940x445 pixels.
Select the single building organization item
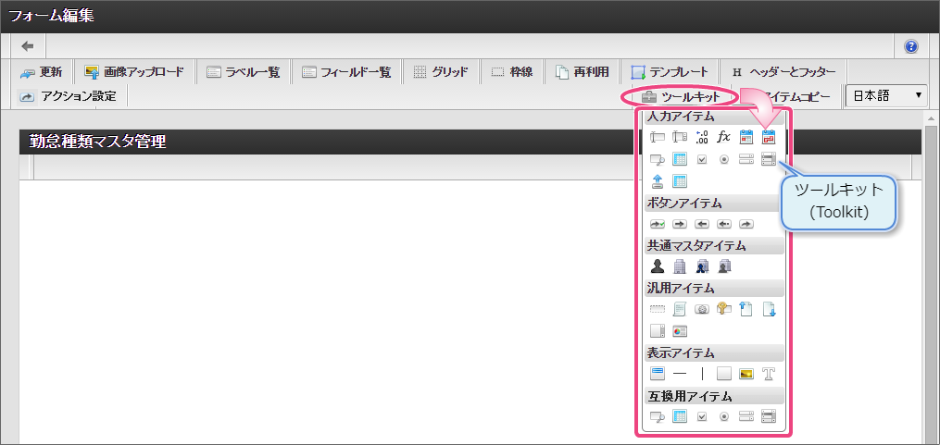[680, 266]
